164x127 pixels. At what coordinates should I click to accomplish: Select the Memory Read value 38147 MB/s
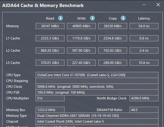(x=50, y=26)
